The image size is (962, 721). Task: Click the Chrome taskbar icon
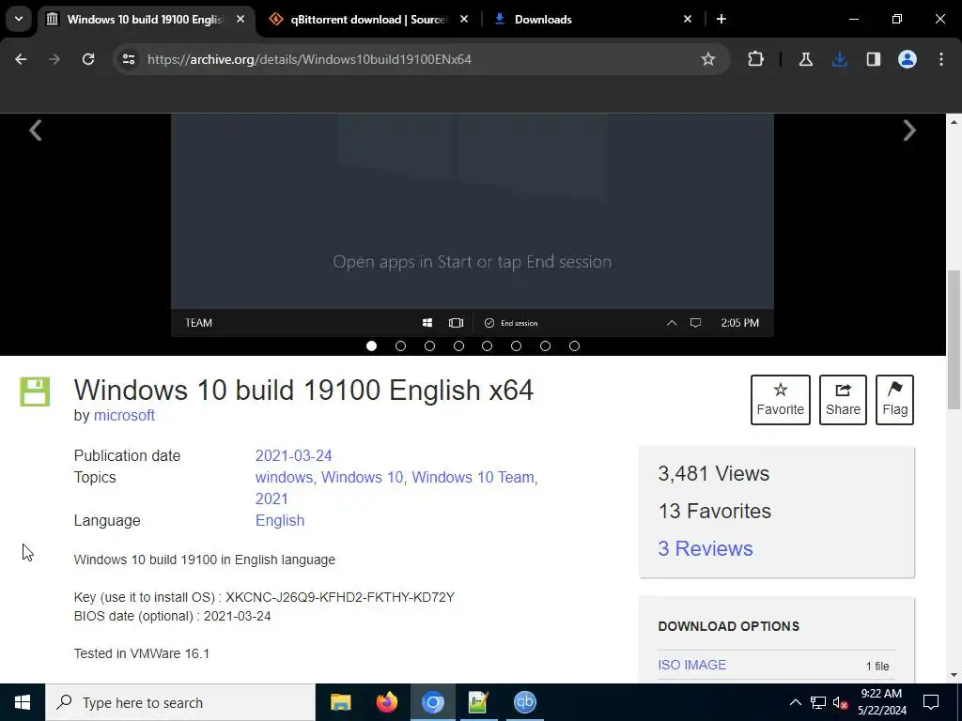click(432, 702)
